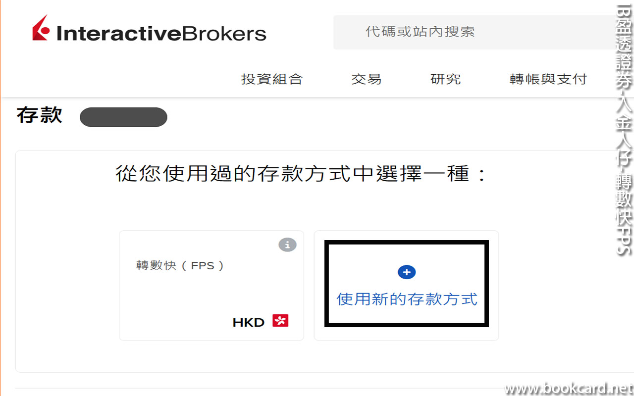Click the HKD currency label
This screenshot has height=396, width=634.
(248, 322)
